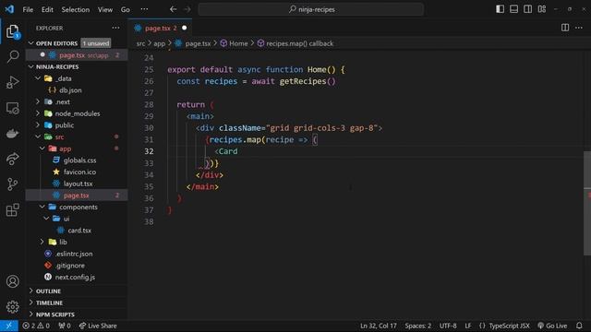
Task: Open card.tsx in the explorer
Action: pyautogui.click(x=79, y=231)
